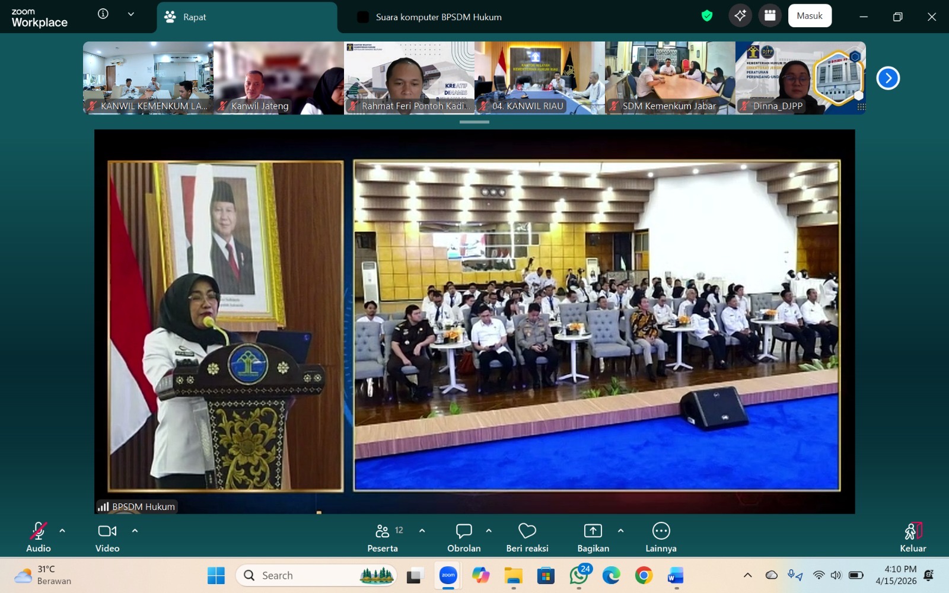Click the Masuk sign-in button
This screenshot has height=593, width=949.
pyautogui.click(x=809, y=16)
